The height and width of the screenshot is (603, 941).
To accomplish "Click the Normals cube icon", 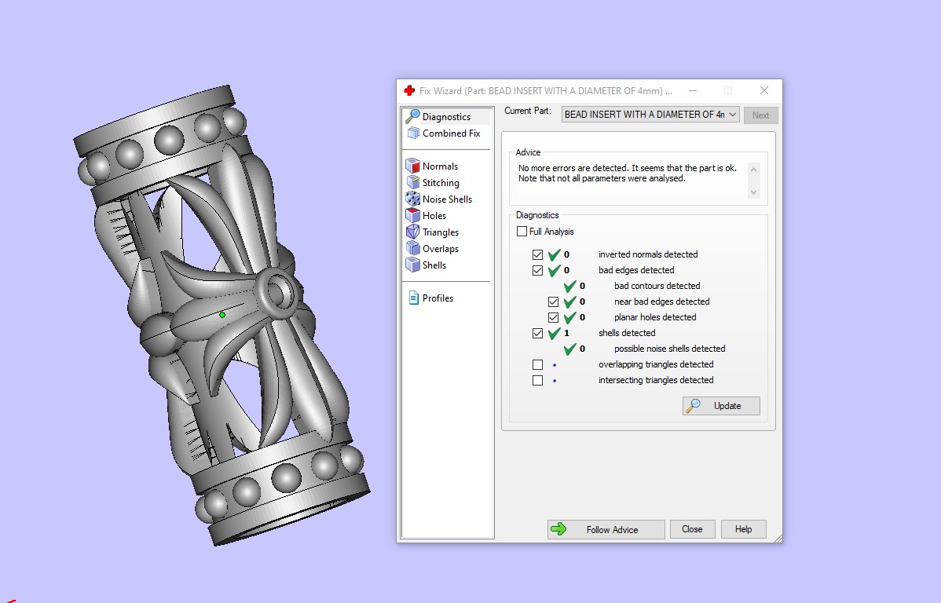I will [412, 166].
